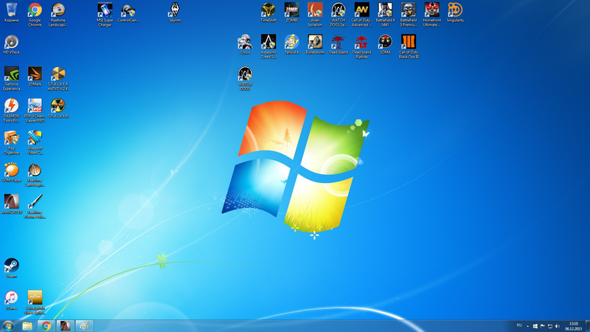Open the Windows Start menu
Screen dimensions: 590x332
[8, 325]
